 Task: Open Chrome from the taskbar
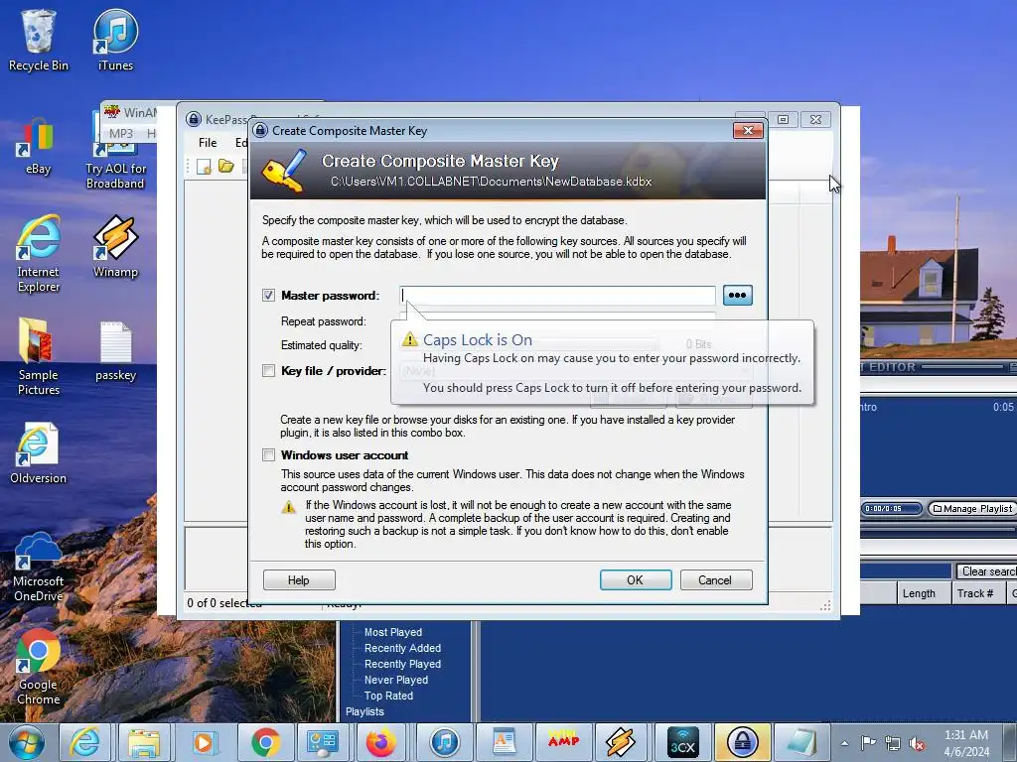point(265,742)
